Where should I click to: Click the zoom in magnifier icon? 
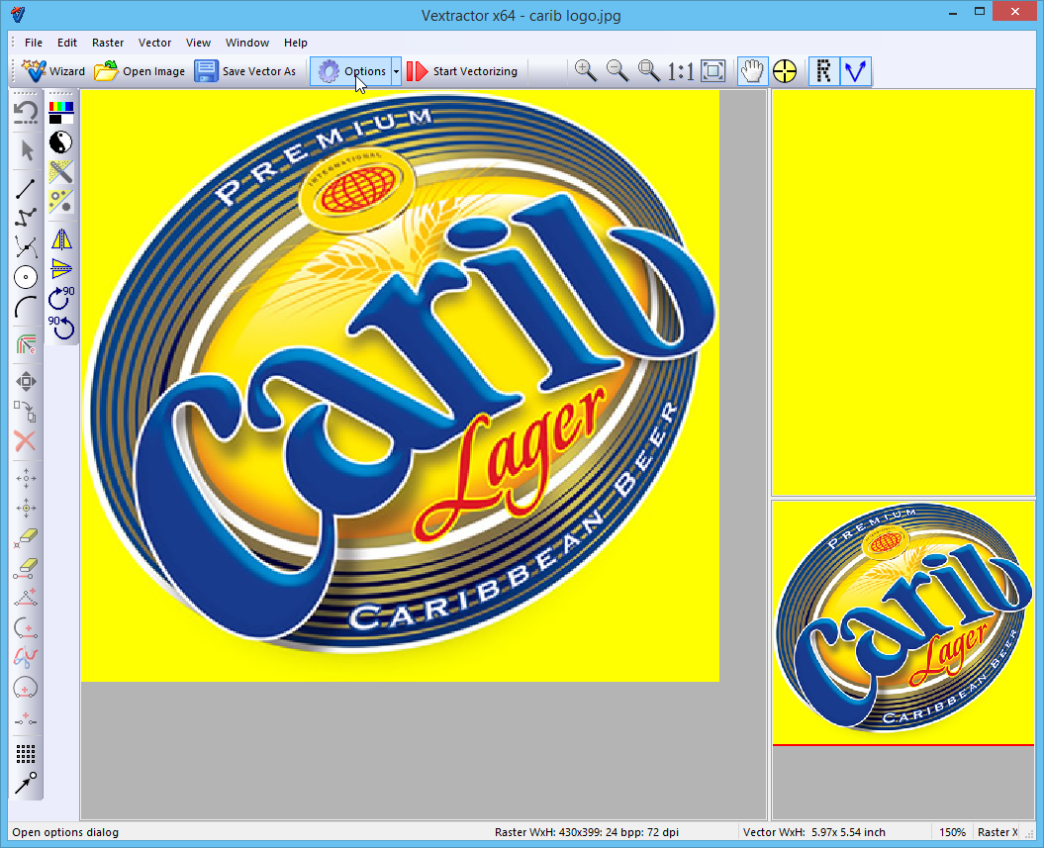[x=585, y=70]
